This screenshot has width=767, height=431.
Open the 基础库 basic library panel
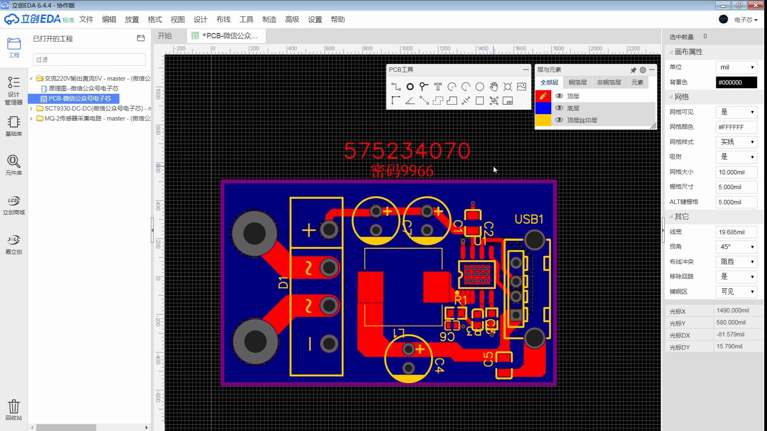14,126
